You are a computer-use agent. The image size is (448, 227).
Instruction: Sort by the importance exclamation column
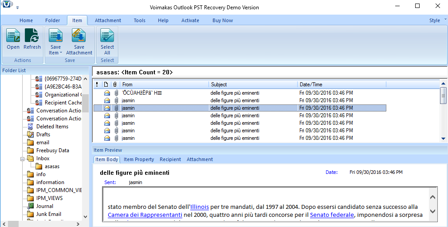pos(97,85)
